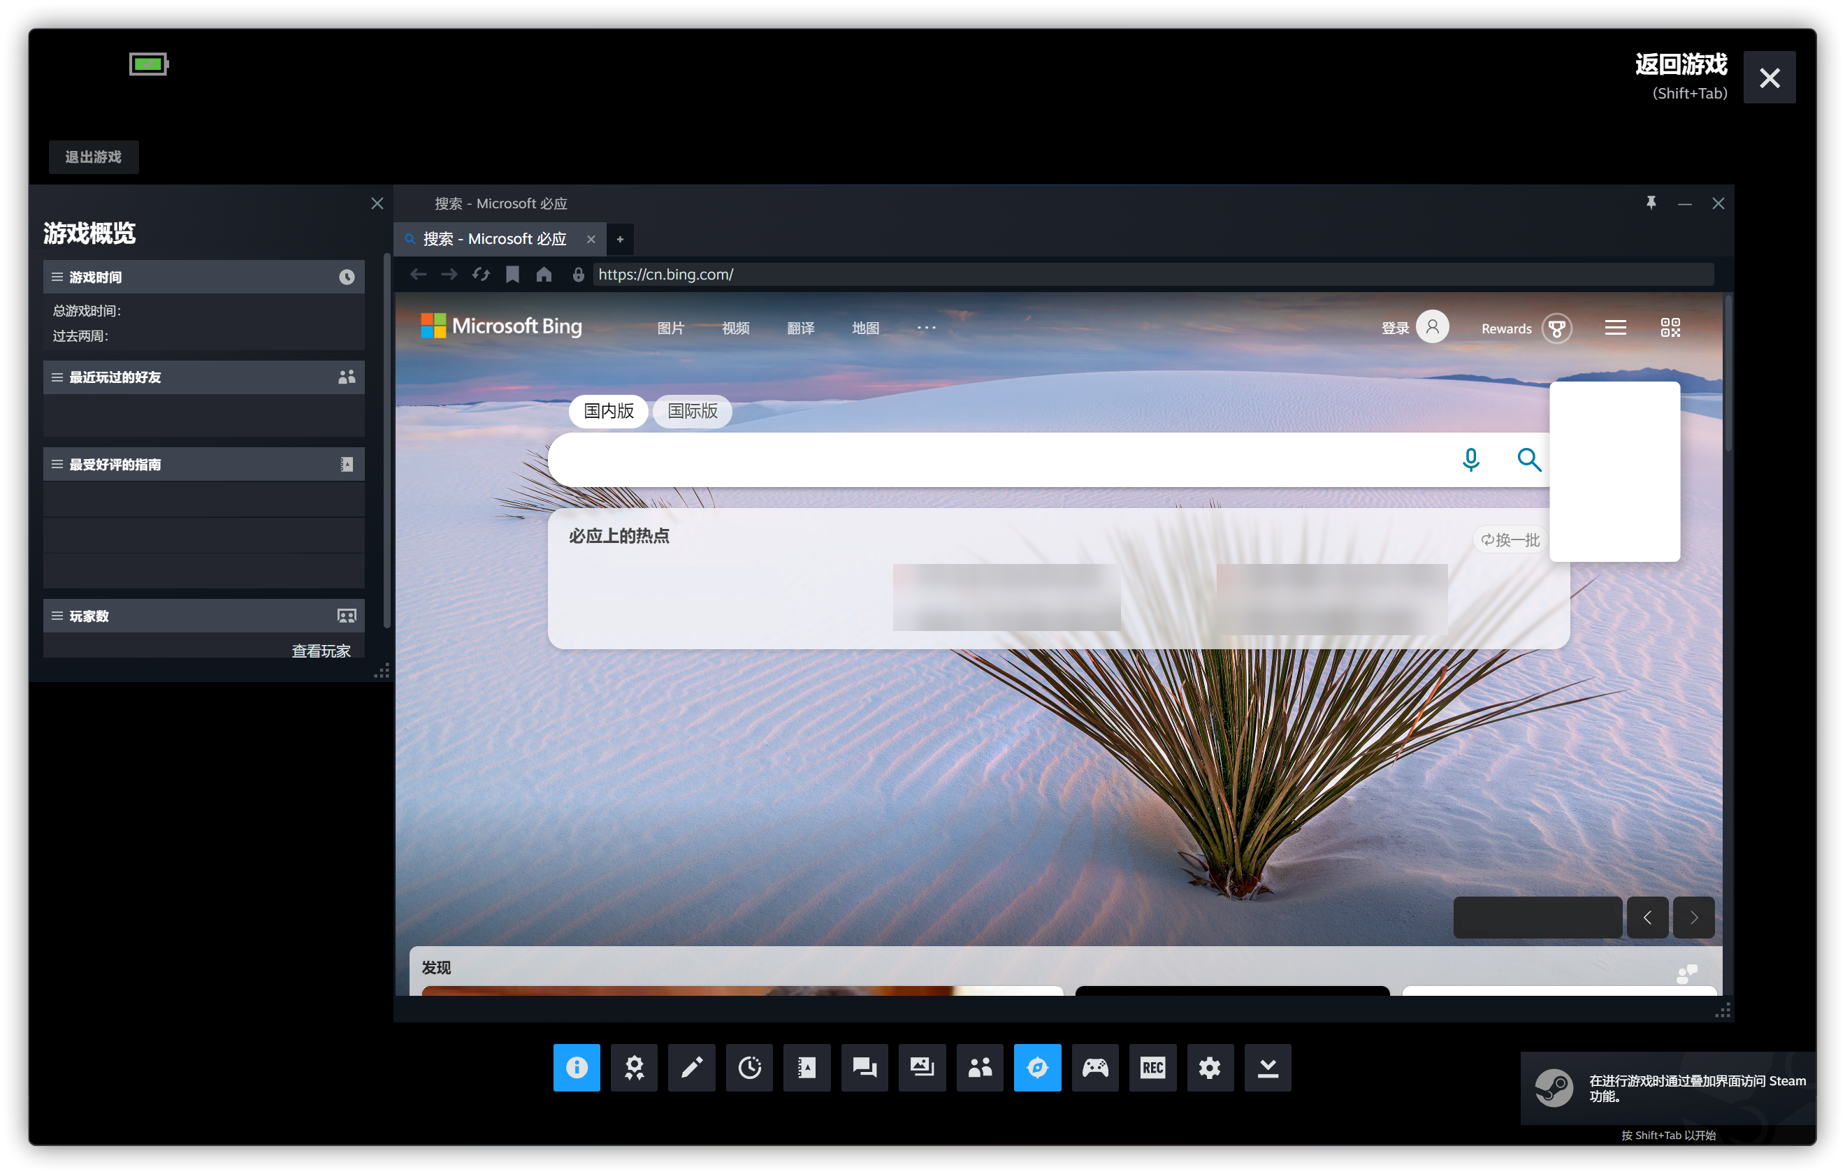This screenshot has height=1174, width=1845.
Task: Toggle the game overview info panel button
Action: tap(576, 1068)
